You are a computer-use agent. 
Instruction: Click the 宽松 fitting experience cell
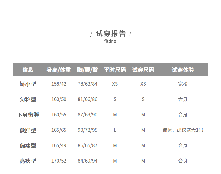tap(183, 84)
